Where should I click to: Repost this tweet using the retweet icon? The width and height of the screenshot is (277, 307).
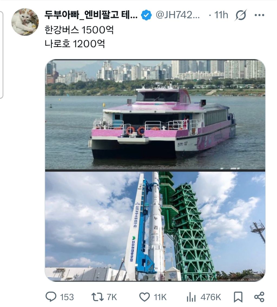point(98,297)
